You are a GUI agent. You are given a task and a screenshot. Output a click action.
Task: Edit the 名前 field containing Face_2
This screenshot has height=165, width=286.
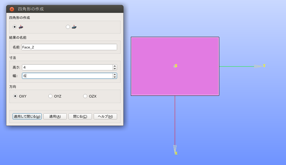pos(69,47)
